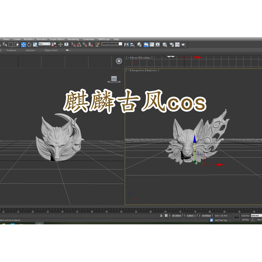Open Render Setup
The width and height of the screenshot is (262, 262).
[172, 45]
